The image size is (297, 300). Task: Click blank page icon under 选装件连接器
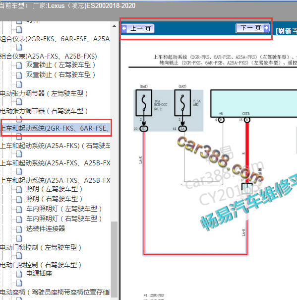[19, 238]
